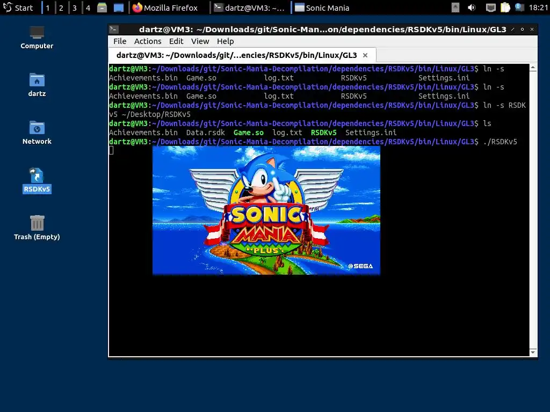Click the terminal scrollbar up arrow
The image size is (550, 412).
point(533,68)
